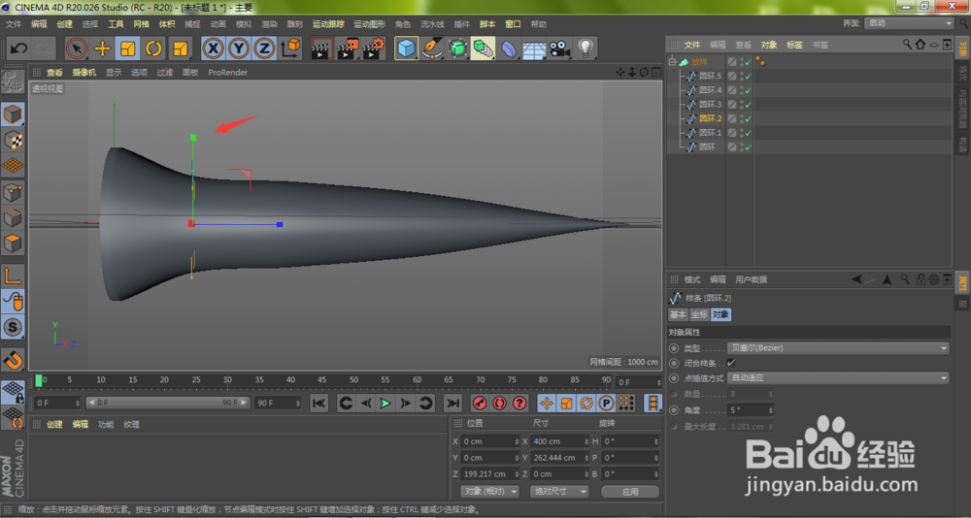
Task: Open the 对象 (相对) coordinate dropdown
Action: pyautogui.click(x=489, y=492)
